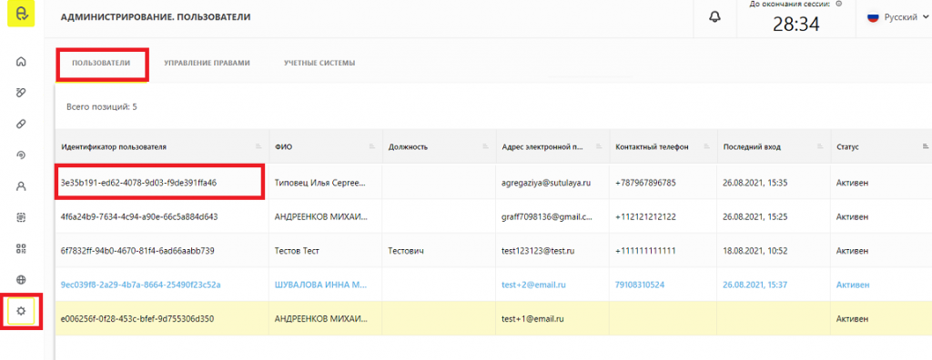Sort by Должность column header

408,146
